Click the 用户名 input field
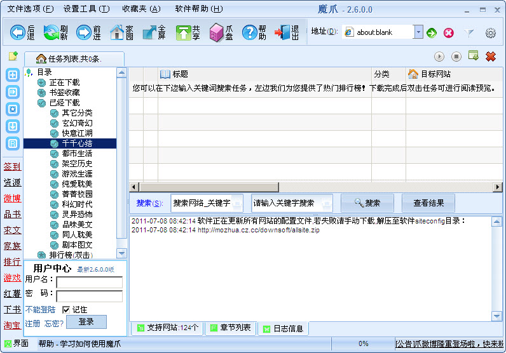506x353 pixels. tap(90, 282)
